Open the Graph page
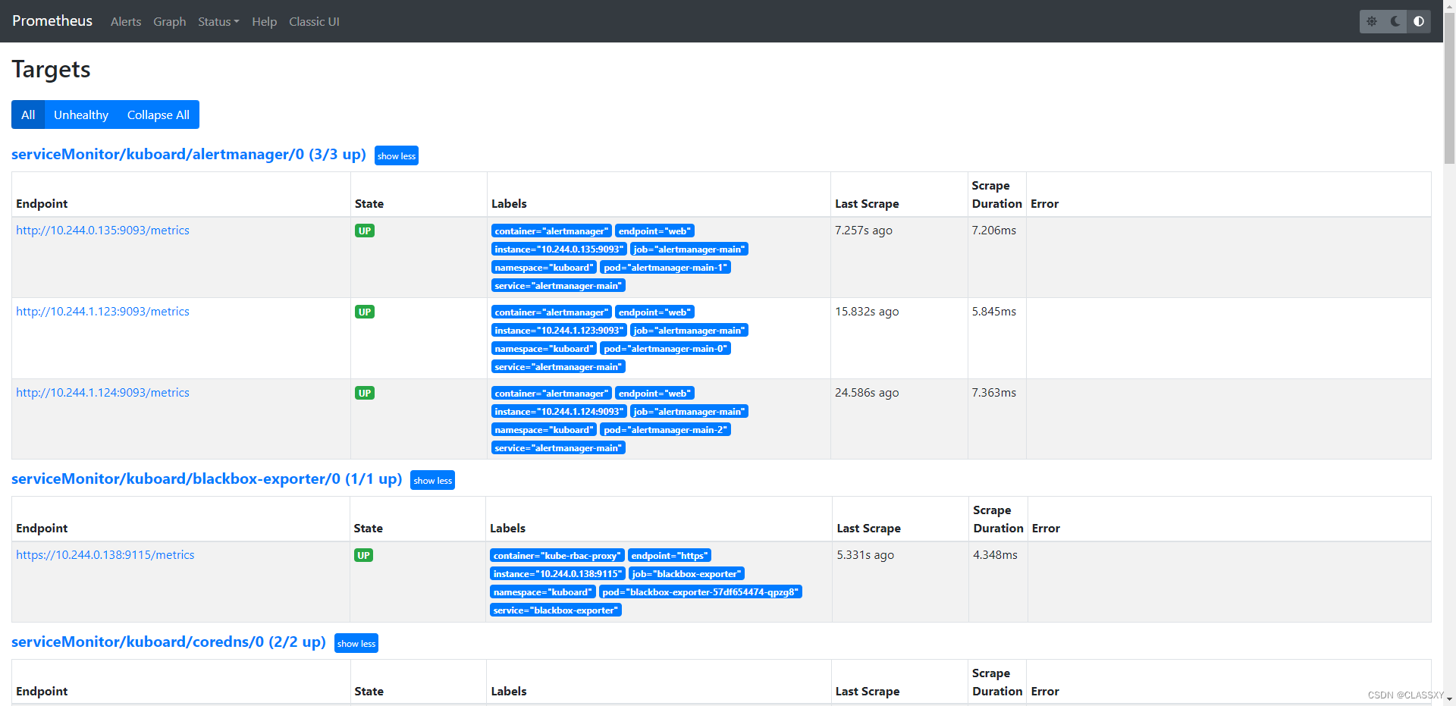 point(170,22)
